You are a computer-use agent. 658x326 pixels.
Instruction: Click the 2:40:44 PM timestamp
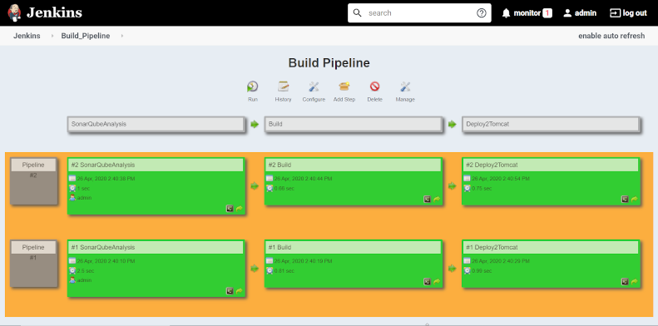[303, 179]
